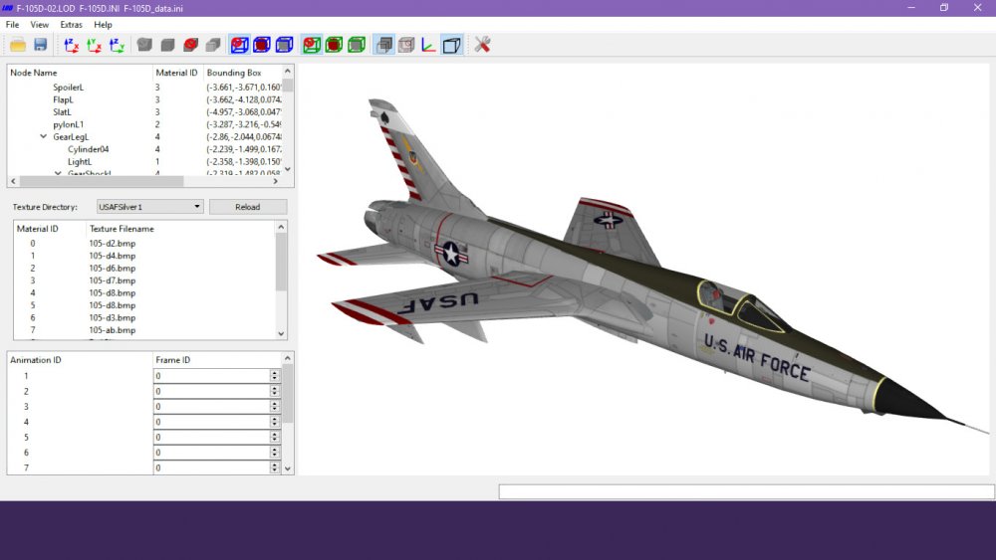Screen dimensions: 996x560
Task: Click the Reload button
Action: point(248,207)
